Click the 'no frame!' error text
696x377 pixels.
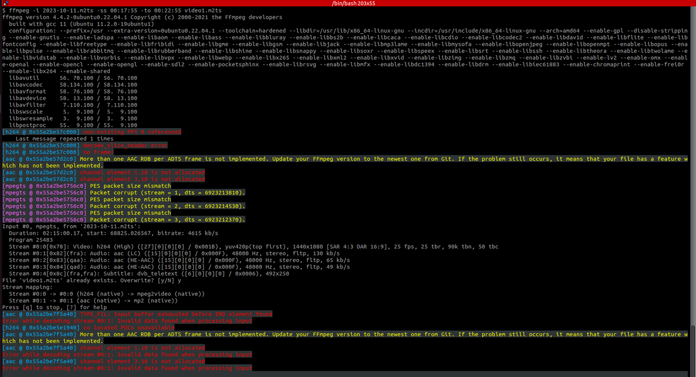pyautogui.click(x=98, y=152)
